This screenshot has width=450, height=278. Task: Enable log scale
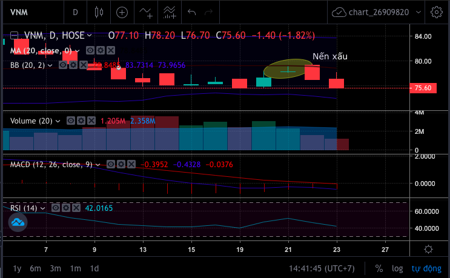pyautogui.click(x=397, y=268)
